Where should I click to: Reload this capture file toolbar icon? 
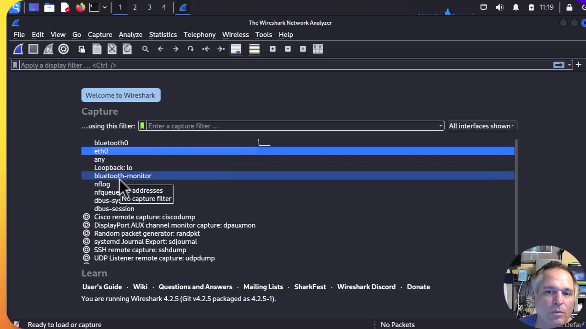[x=127, y=49]
